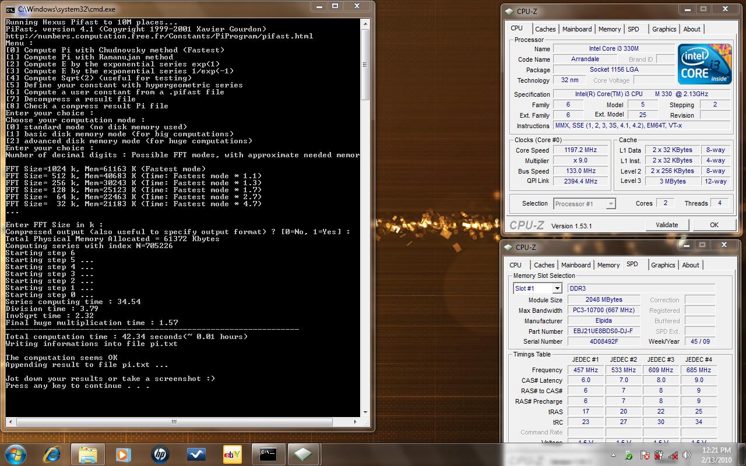Image resolution: width=746 pixels, height=466 pixels.
Task: Switch to SPD tab in upper CPU-Z window
Action: (x=634, y=29)
